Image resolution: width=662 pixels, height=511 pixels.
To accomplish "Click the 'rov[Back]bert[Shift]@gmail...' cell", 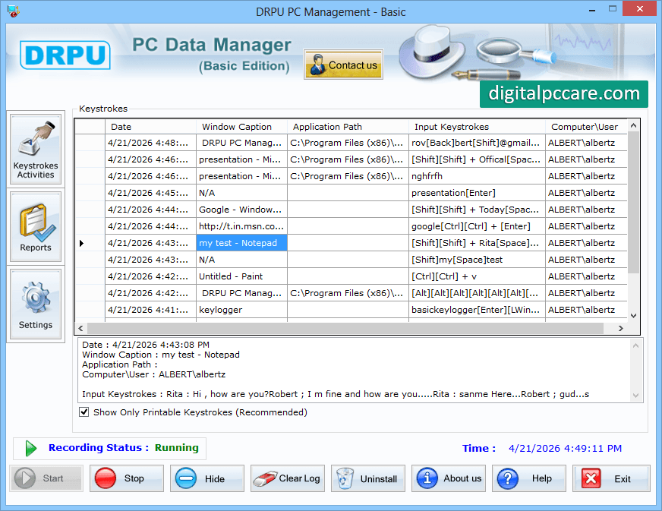I will pyautogui.click(x=477, y=143).
